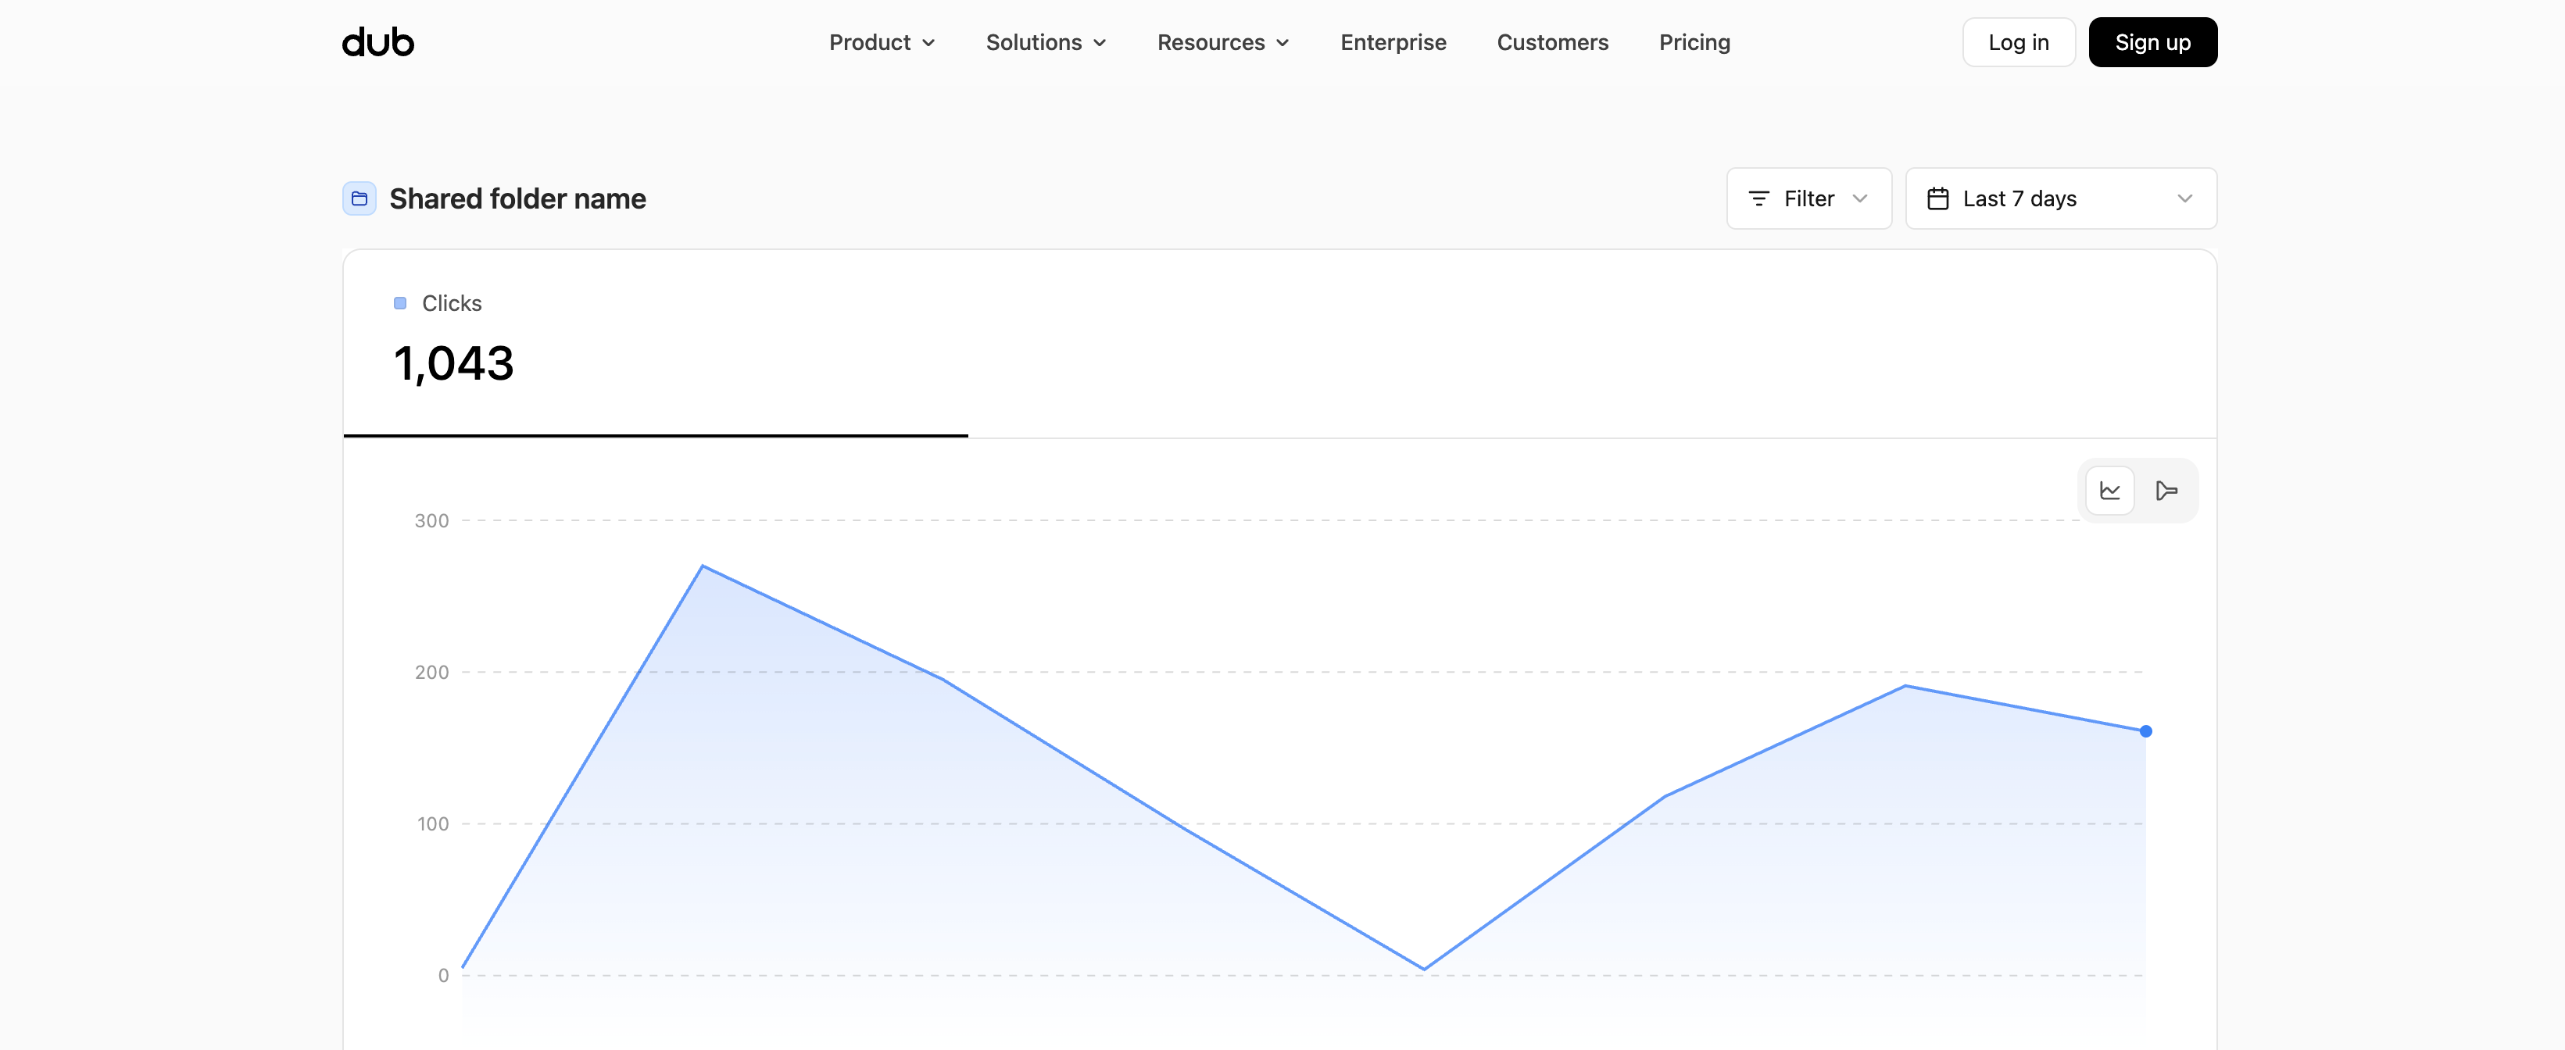
Task: Click the dub logo in the header
Action: pyautogui.click(x=377, y=42)
